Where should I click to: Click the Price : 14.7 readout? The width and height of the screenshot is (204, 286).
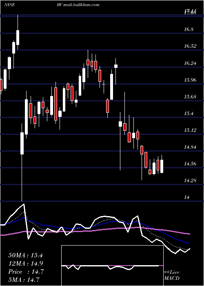[x=26, y=272]
